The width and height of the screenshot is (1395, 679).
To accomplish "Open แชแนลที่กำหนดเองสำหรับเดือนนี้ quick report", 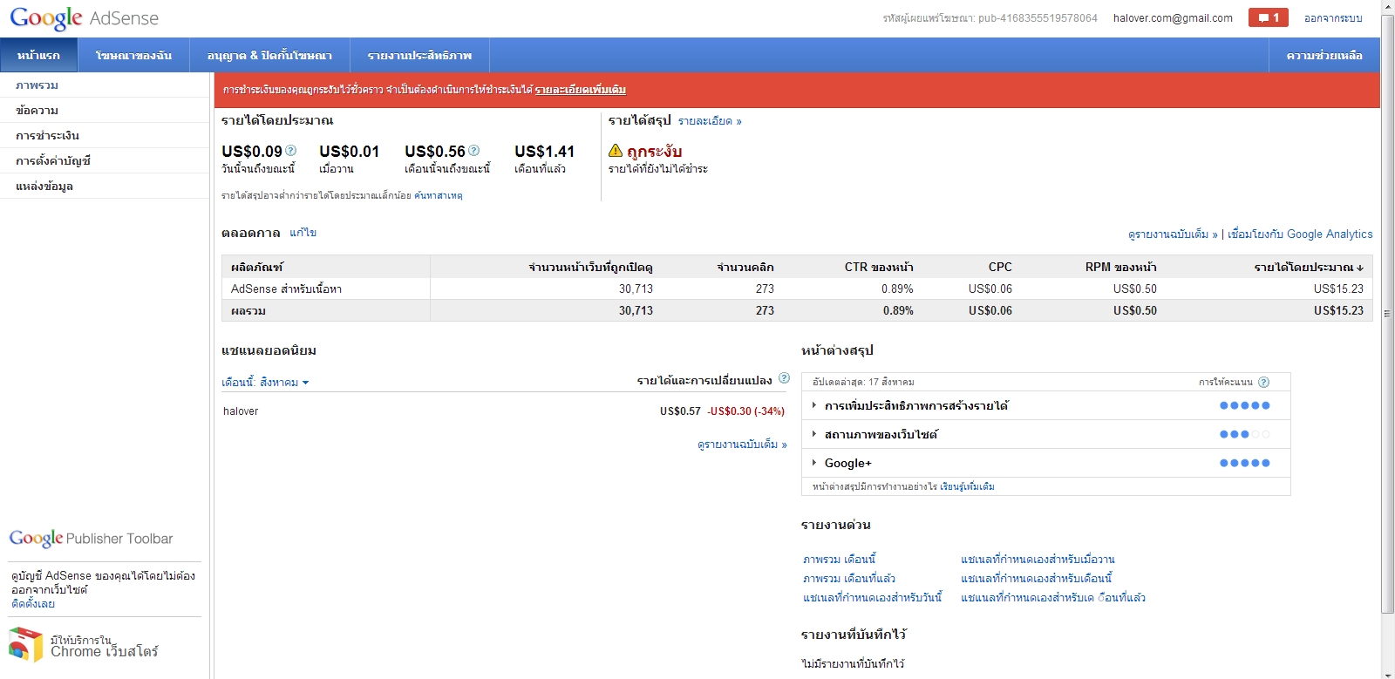I will coord(1037,579).
